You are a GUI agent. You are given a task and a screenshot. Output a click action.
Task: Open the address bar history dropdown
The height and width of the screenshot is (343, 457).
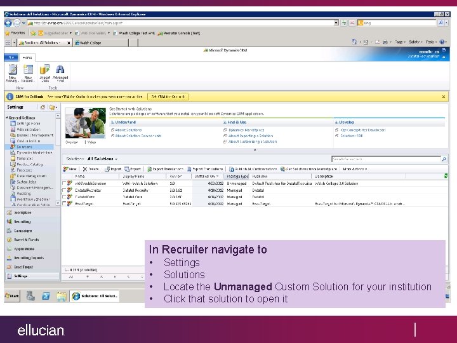[336, 23]
